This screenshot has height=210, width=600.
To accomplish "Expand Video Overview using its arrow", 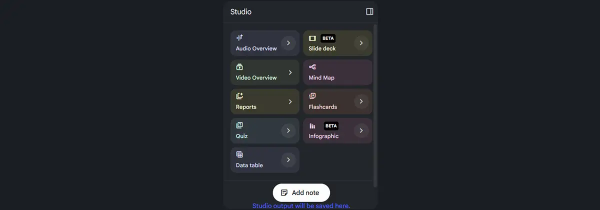I will point(290,72).
